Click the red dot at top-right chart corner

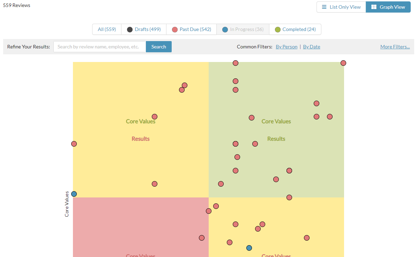[343, 63]
